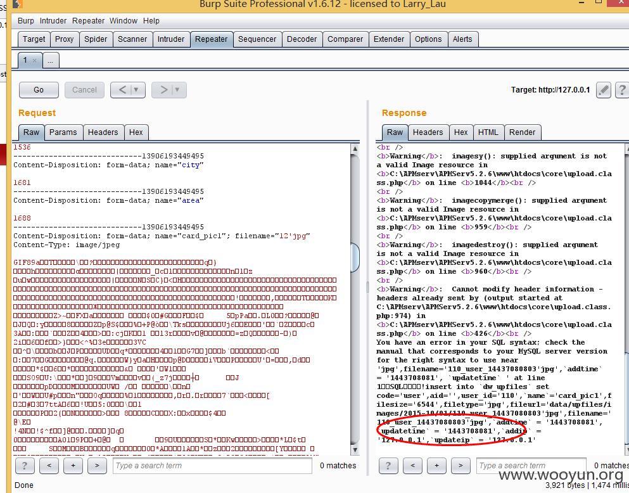
Task: Focus the response search term field
Action: click(x=531, y=466)
